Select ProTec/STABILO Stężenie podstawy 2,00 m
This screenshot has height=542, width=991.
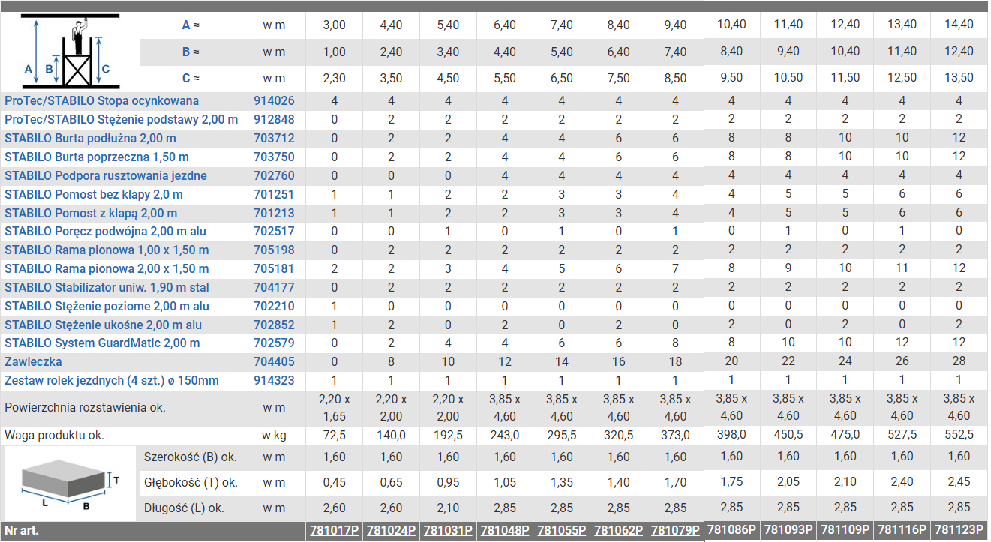click(122, 120)
